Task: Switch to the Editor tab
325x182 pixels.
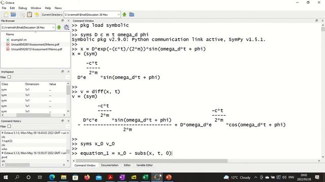Action: [127, 165]
